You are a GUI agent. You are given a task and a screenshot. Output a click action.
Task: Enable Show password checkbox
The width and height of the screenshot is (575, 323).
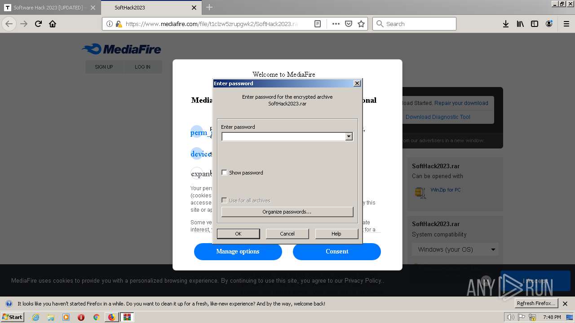point(225,172)
